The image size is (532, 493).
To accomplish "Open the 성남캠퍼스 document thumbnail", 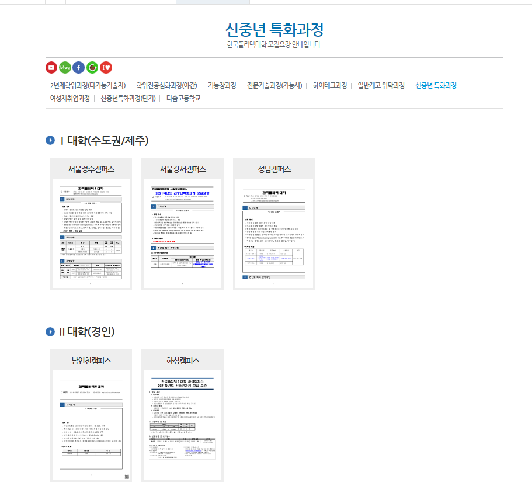I will pos(274,234).
